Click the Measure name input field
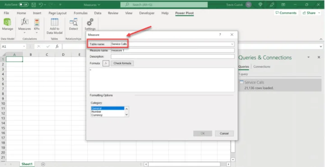Image resolution: width=325 pixels, height=167 pixels. (172, 51)
